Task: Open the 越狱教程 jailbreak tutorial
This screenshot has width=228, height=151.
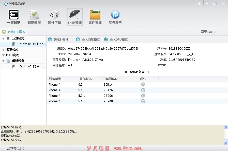Action: [34, 17]
